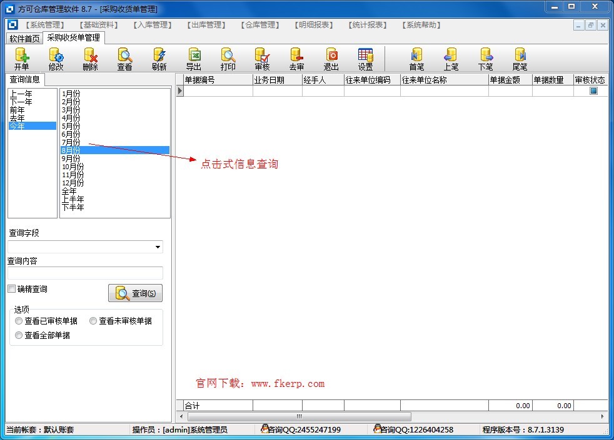Click the QQ penguin icon beside 1226404258
The width and height of the screenshot is (614, 440).
377,429
